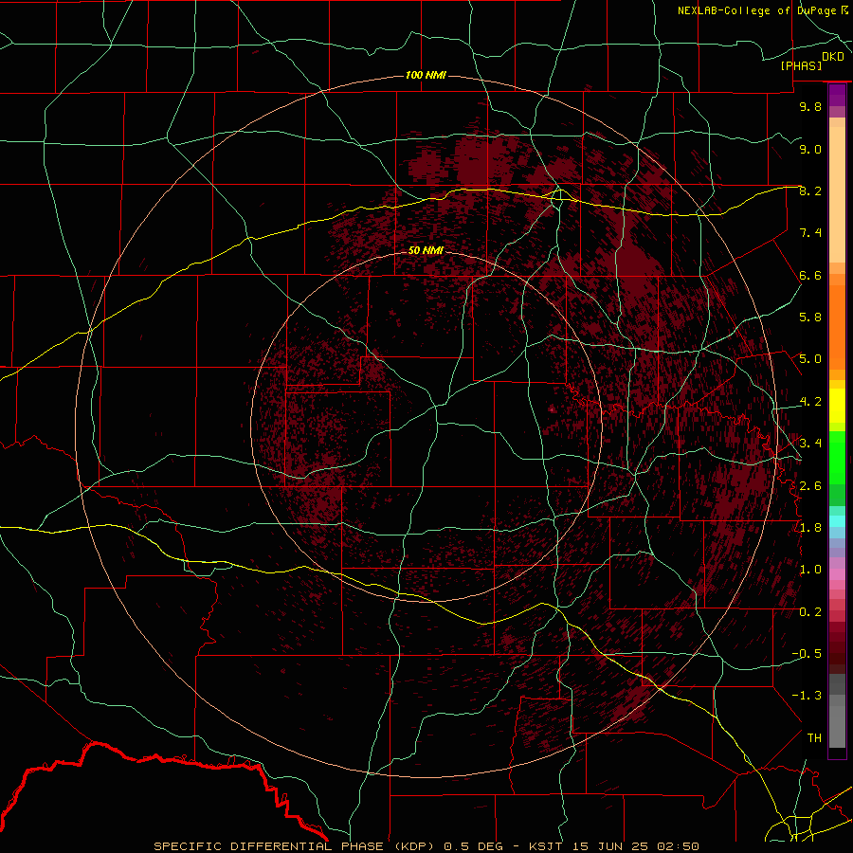Click the 1.0 value on the scale
This screenshot has height=853, width=853.
tap(810, 570)
